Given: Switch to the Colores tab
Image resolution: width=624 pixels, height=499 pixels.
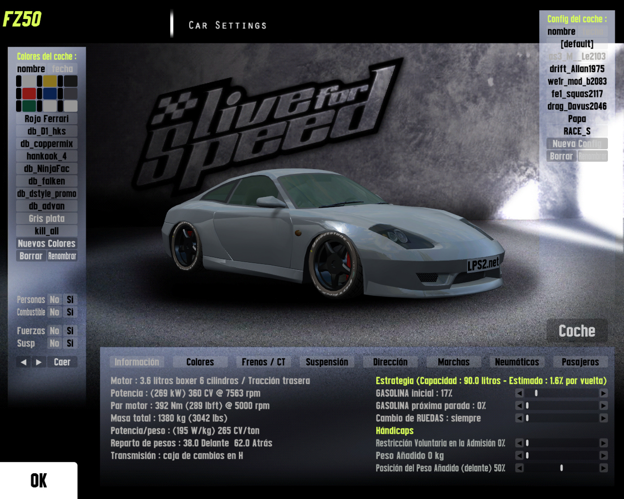Looking at the screenshot, I should tap(200, 362).
